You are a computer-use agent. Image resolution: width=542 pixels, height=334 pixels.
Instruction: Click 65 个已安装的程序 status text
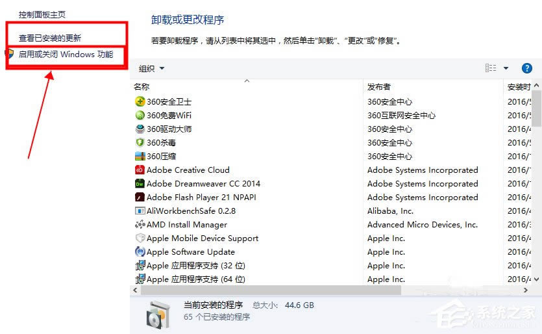217,317
